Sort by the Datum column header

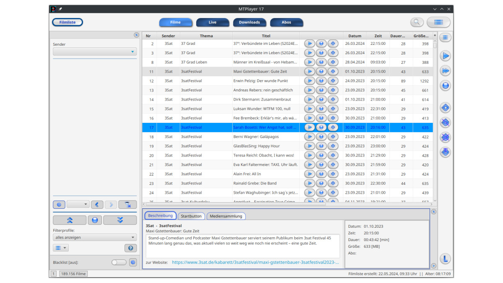point(354,36)
